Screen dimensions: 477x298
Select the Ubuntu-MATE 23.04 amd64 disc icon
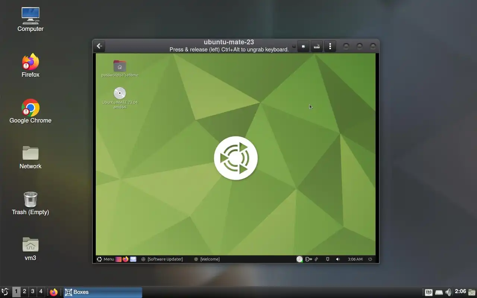tap(120, 98)
